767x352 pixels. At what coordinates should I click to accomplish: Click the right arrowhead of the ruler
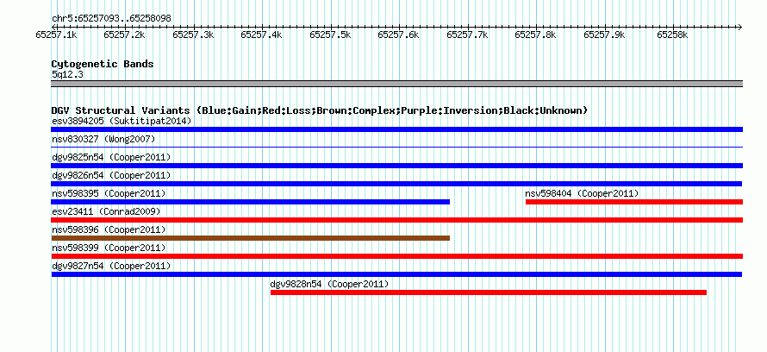[740, 27]
